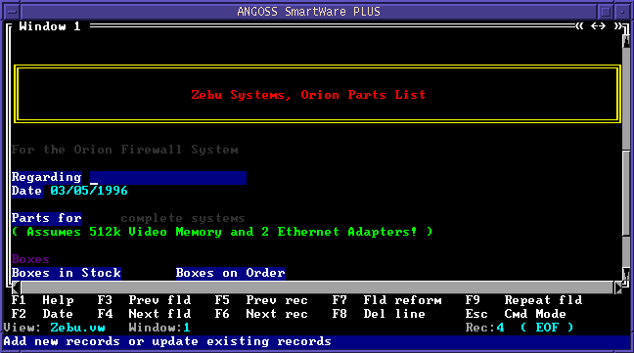The height and width of the screenshot is (353, 634).
Task: Click the 'ANGOSS SmartWare PLUS' title bar
Action: [x=308, y=12]
